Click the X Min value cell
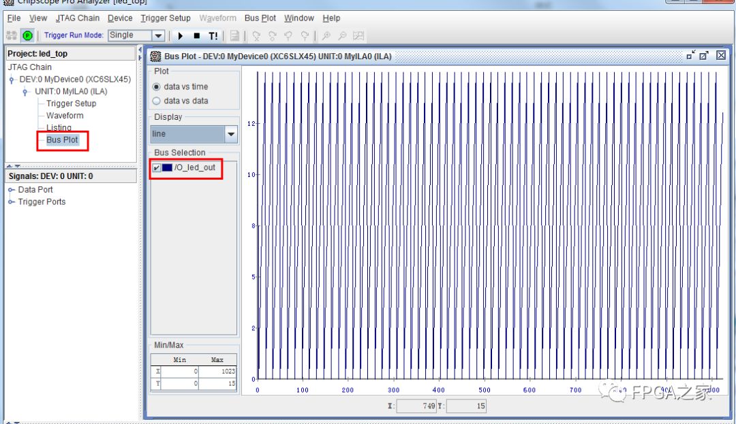 180,372
